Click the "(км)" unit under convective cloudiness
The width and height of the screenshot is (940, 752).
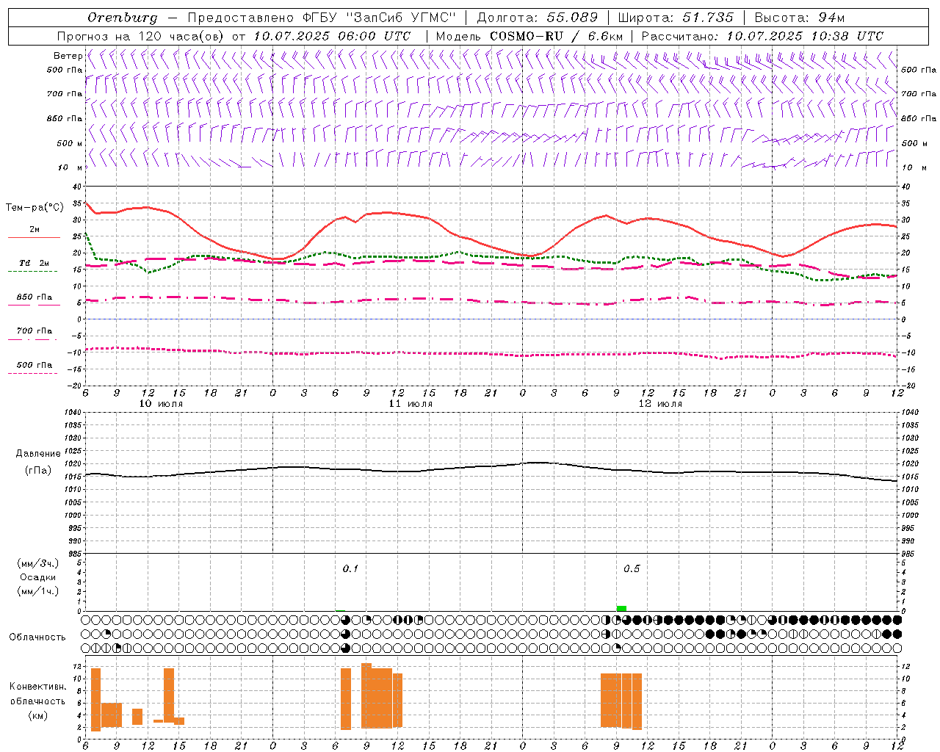pyautogui.click(x=38, y=716)
